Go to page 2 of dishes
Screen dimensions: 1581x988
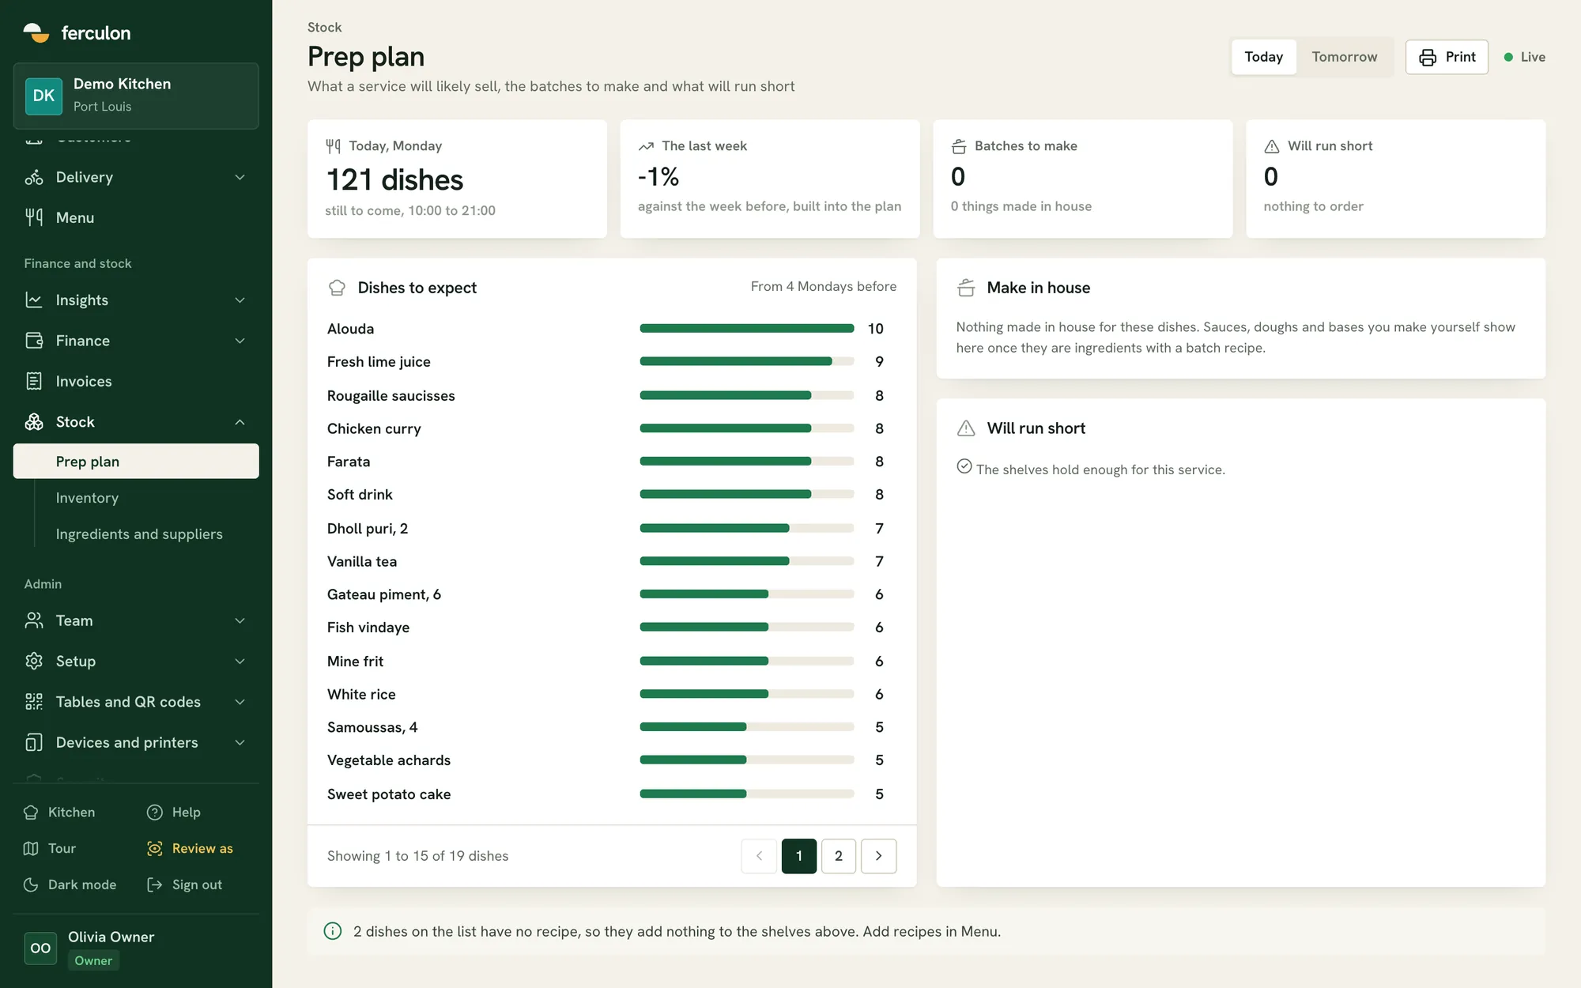click(x=839, y=856)
